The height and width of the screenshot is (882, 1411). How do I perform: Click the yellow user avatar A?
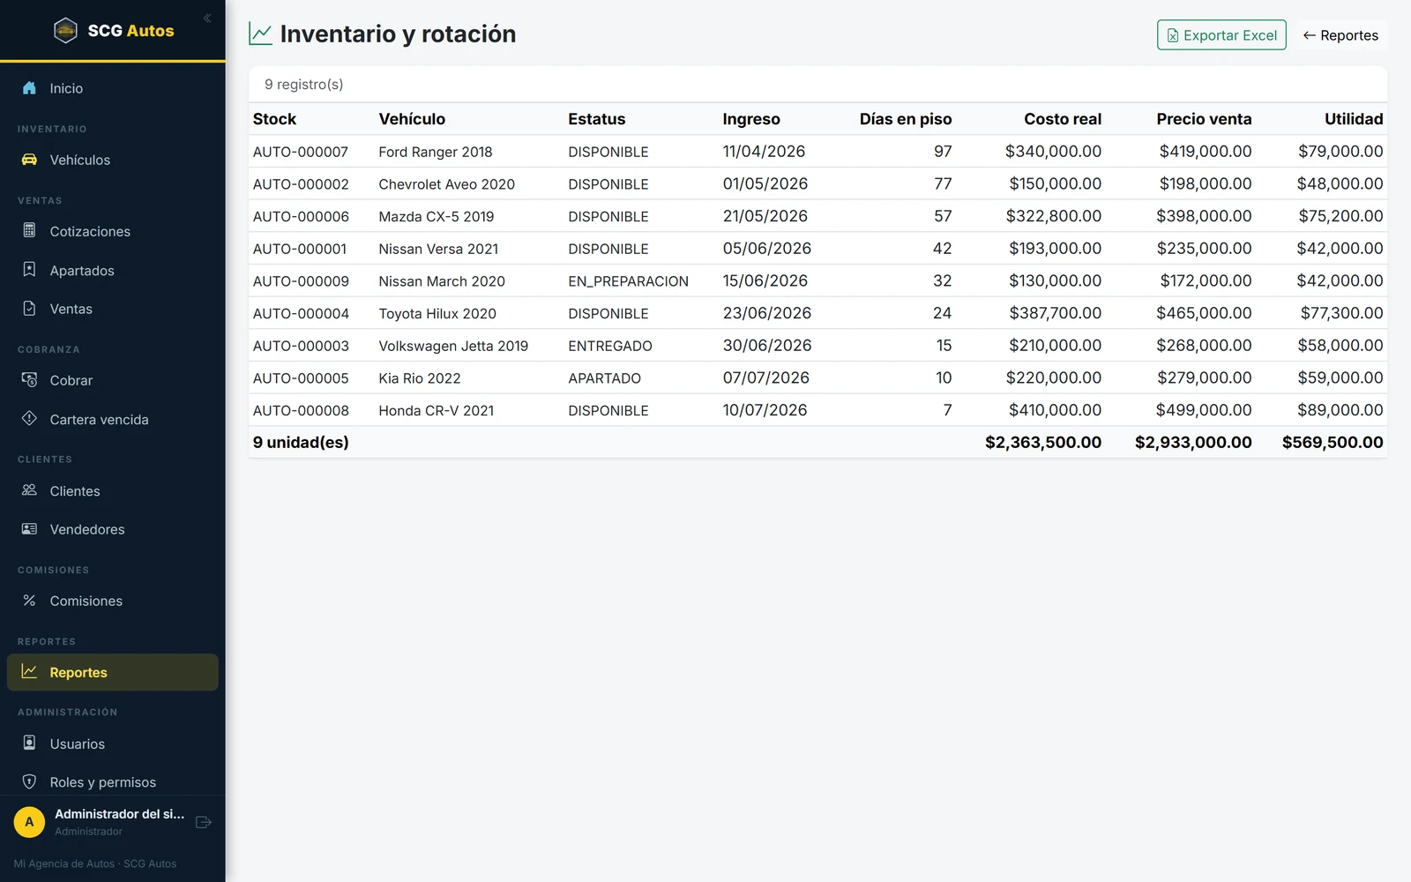click(29, 822)
